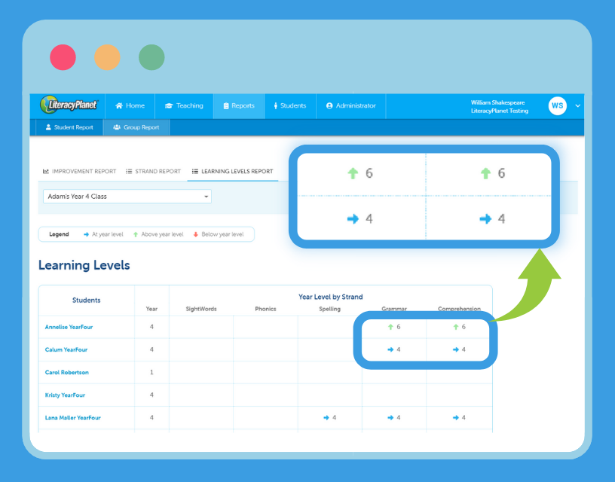Screen dimensions: 615x482
Task: Switch to the Strand Report tab
Action: coord(153,172)
